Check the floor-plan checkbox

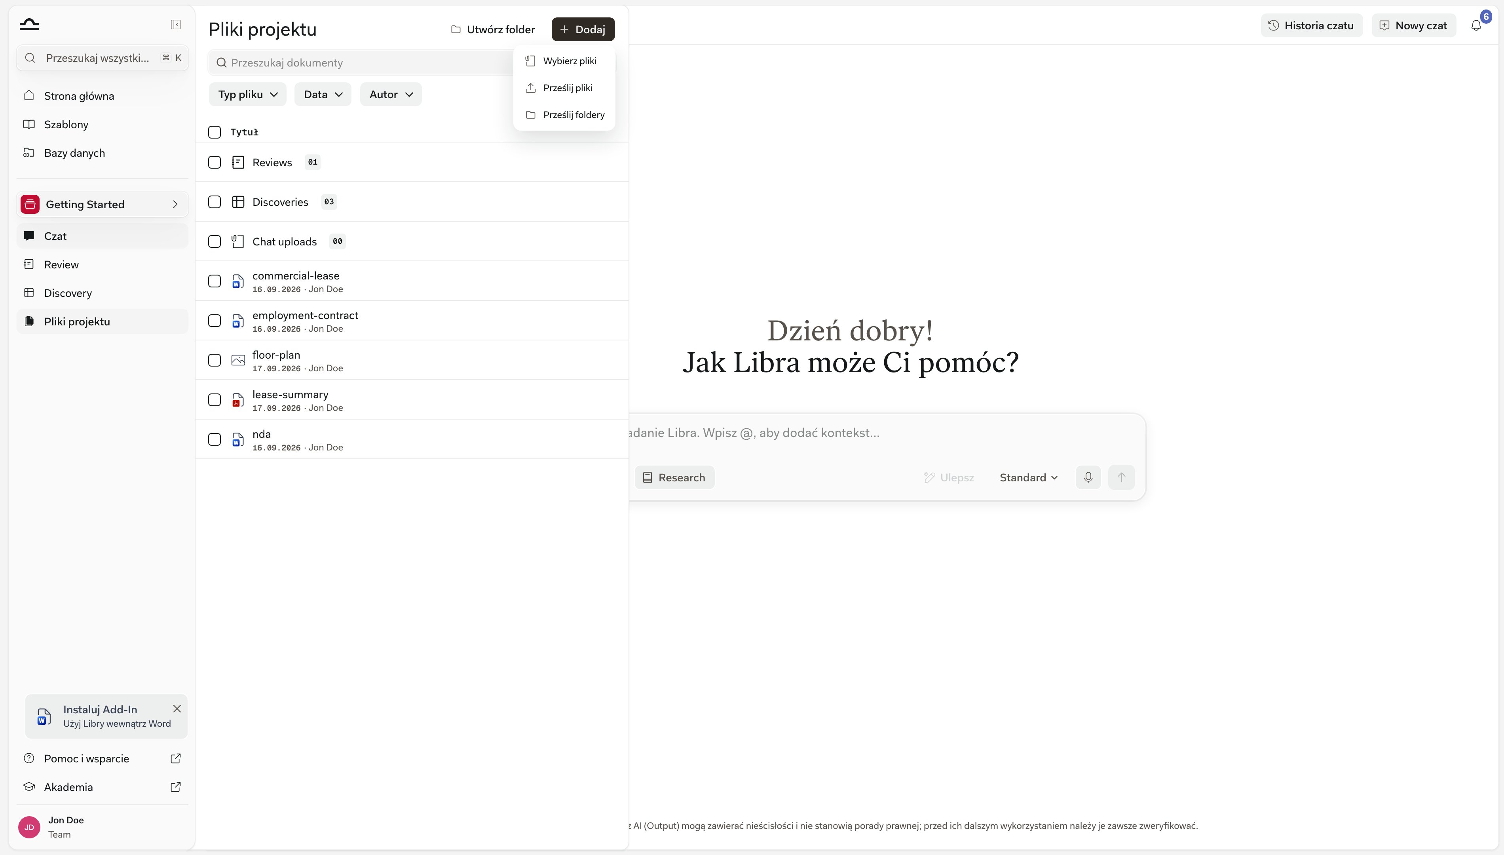pos(214,360)
